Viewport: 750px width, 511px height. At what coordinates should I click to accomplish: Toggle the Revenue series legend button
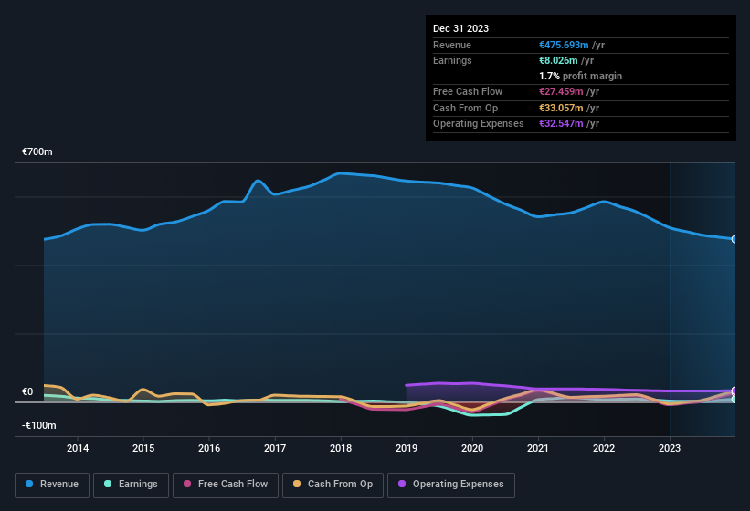(x=52, y=485)
